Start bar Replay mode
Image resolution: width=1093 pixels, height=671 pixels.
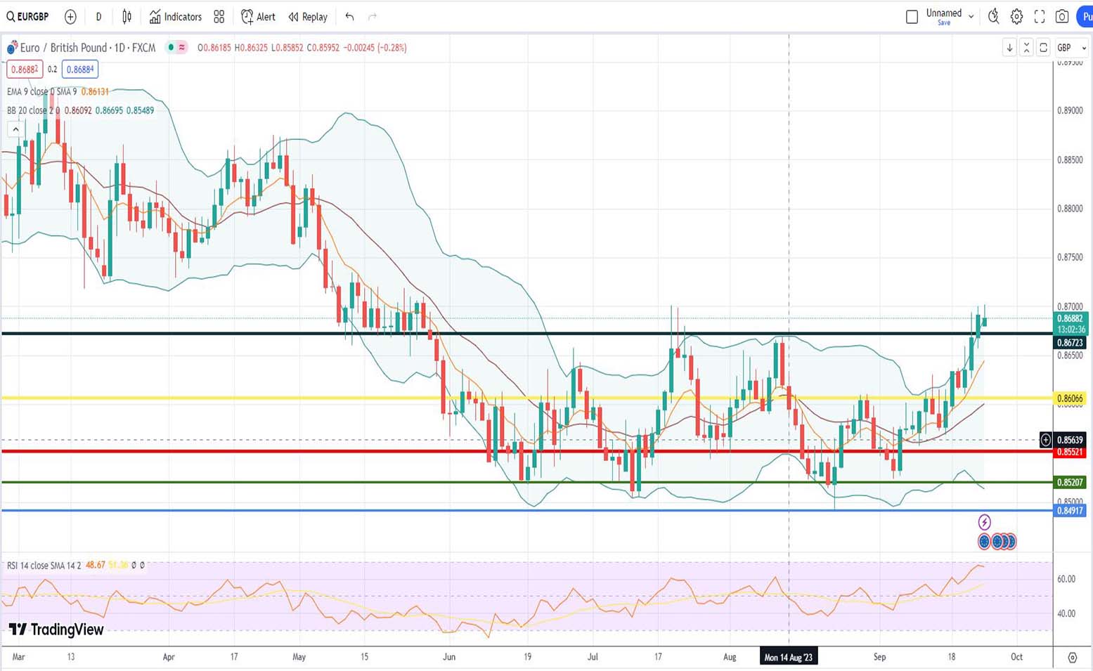tap(308, 17)
